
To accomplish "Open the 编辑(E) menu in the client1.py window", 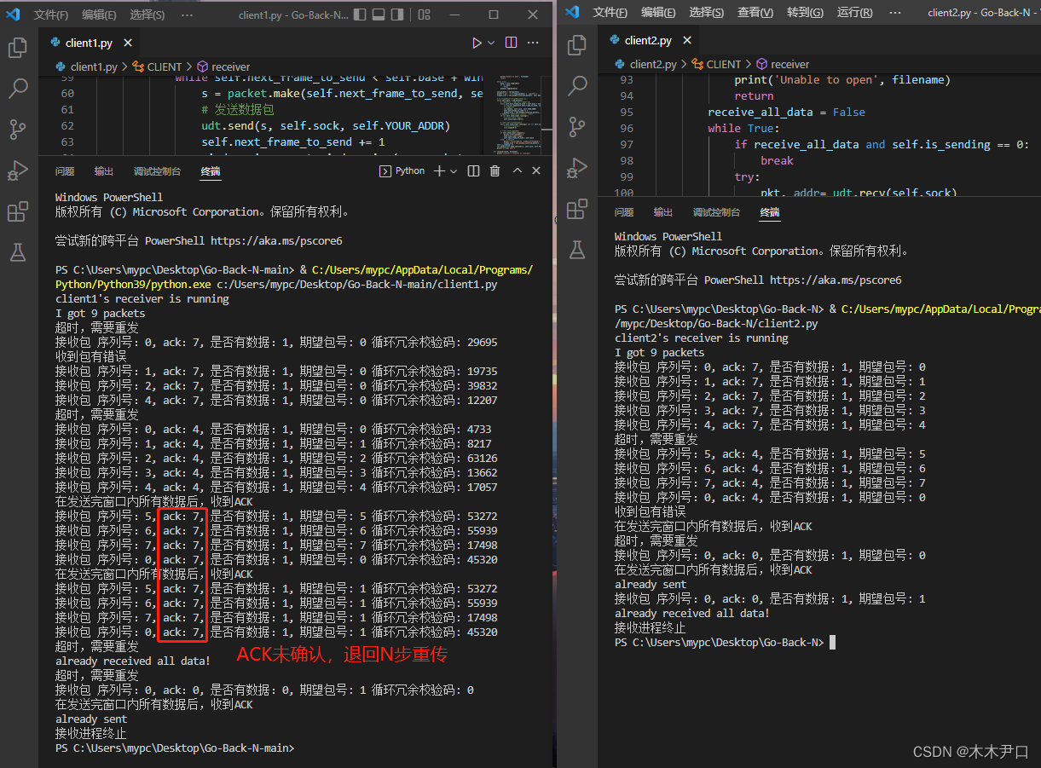I will [x=99, y=14].
